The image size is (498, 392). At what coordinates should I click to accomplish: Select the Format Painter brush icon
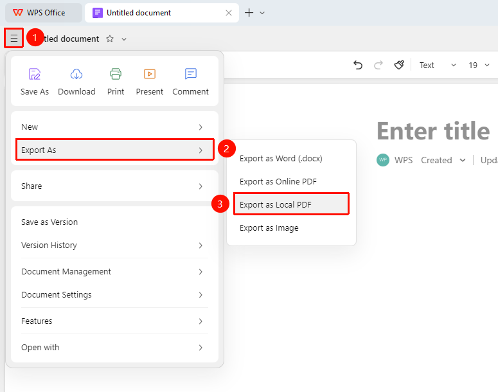[399, 65]
